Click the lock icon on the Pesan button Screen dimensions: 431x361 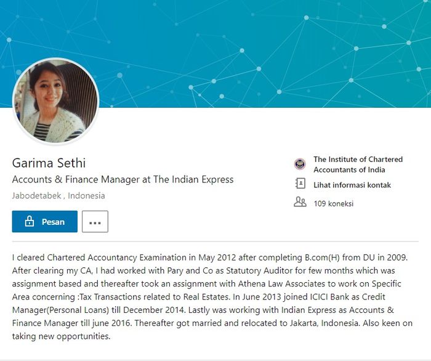click(x=29, y=222)
